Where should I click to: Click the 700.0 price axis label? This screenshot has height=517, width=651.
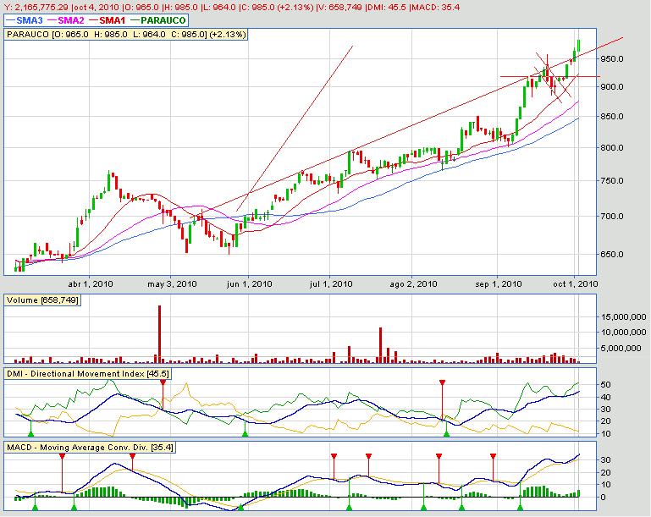point(612,216)
